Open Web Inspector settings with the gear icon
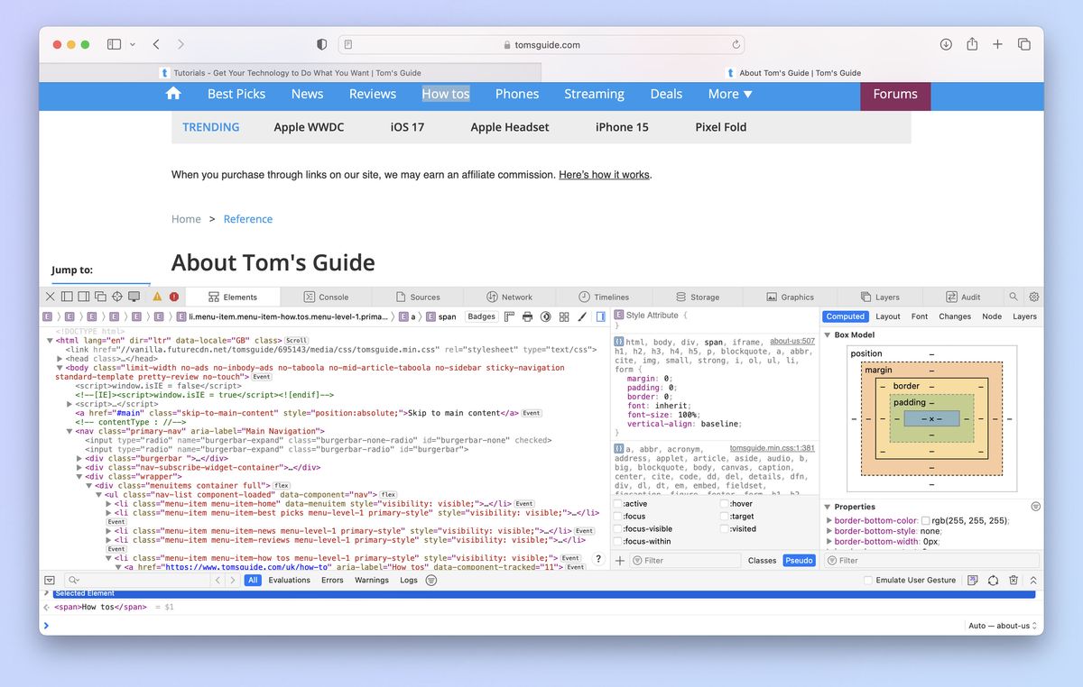This screenshot has width=1083, height=687. point(1033,297)
